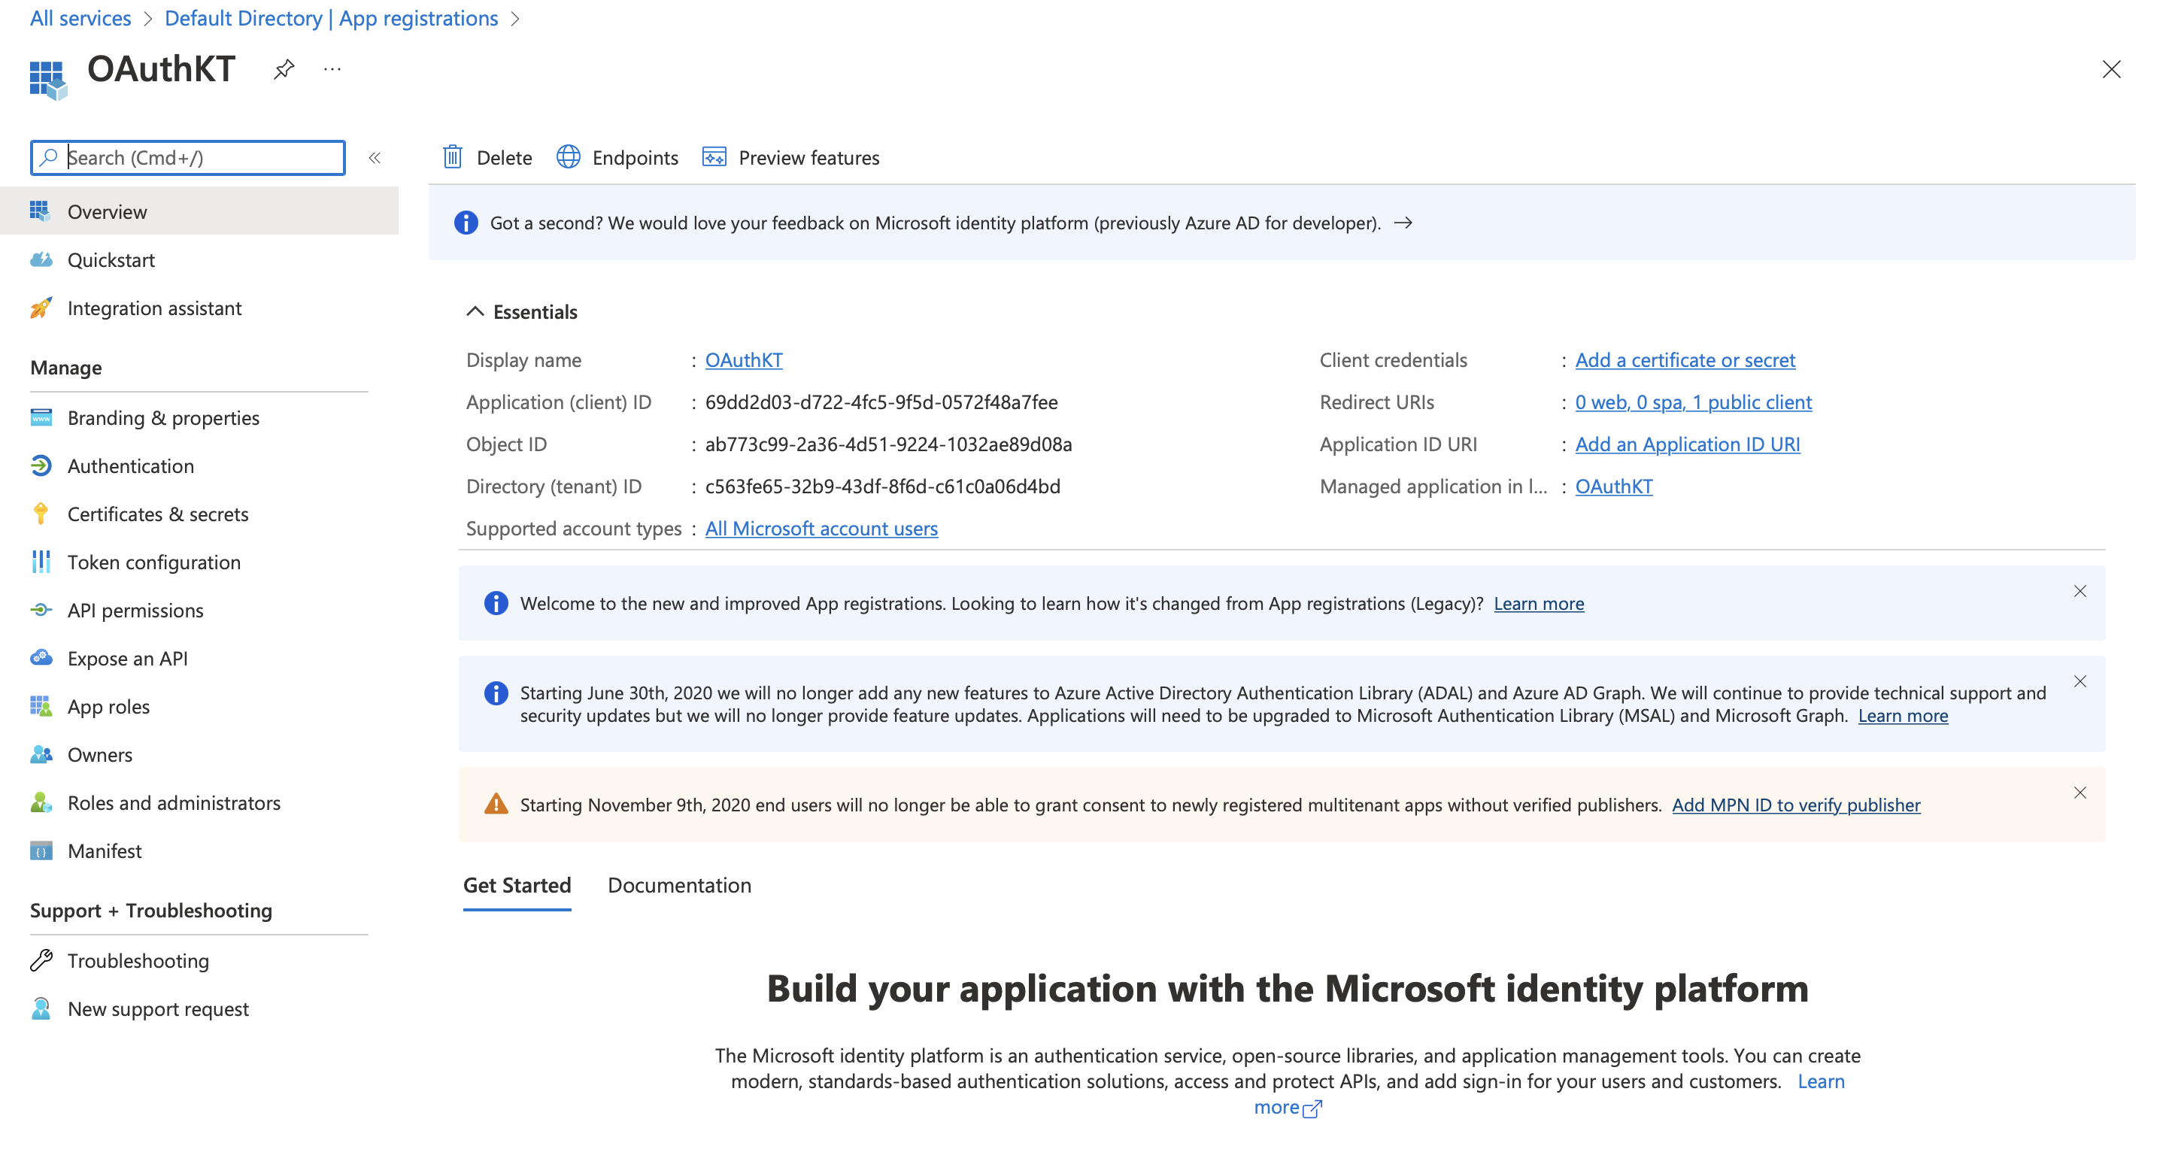Viewport: 2166px width, 1149px height.
Task: Click the Roles and administrators icon
Action: (x=41, y=802)
